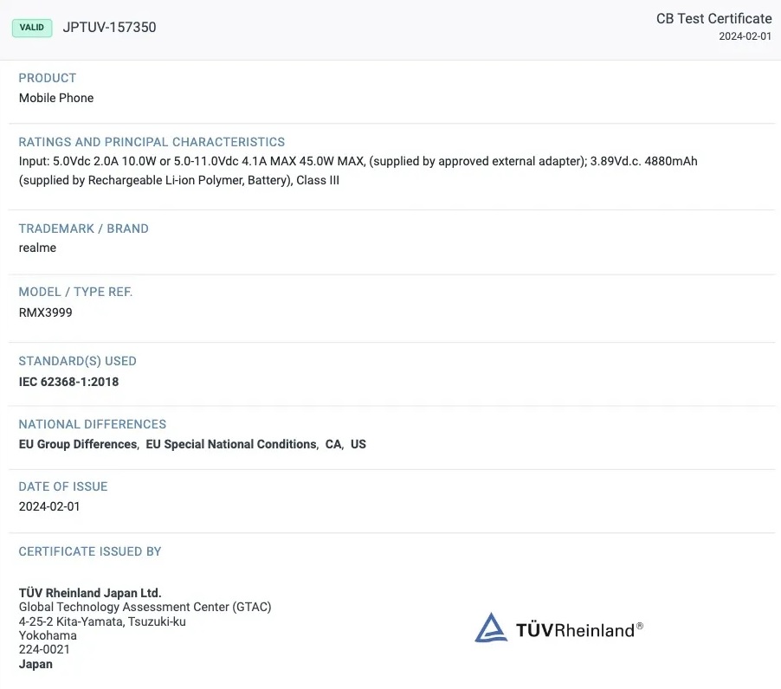The width and height of the screenshot is (781, 689).
Task: Click RATINGS AND PRINCIPAL CHARACTERISTICS label
Action: 152,142
